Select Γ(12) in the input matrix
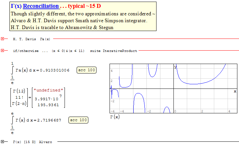 pyautogui.click(x=20, y=90)
